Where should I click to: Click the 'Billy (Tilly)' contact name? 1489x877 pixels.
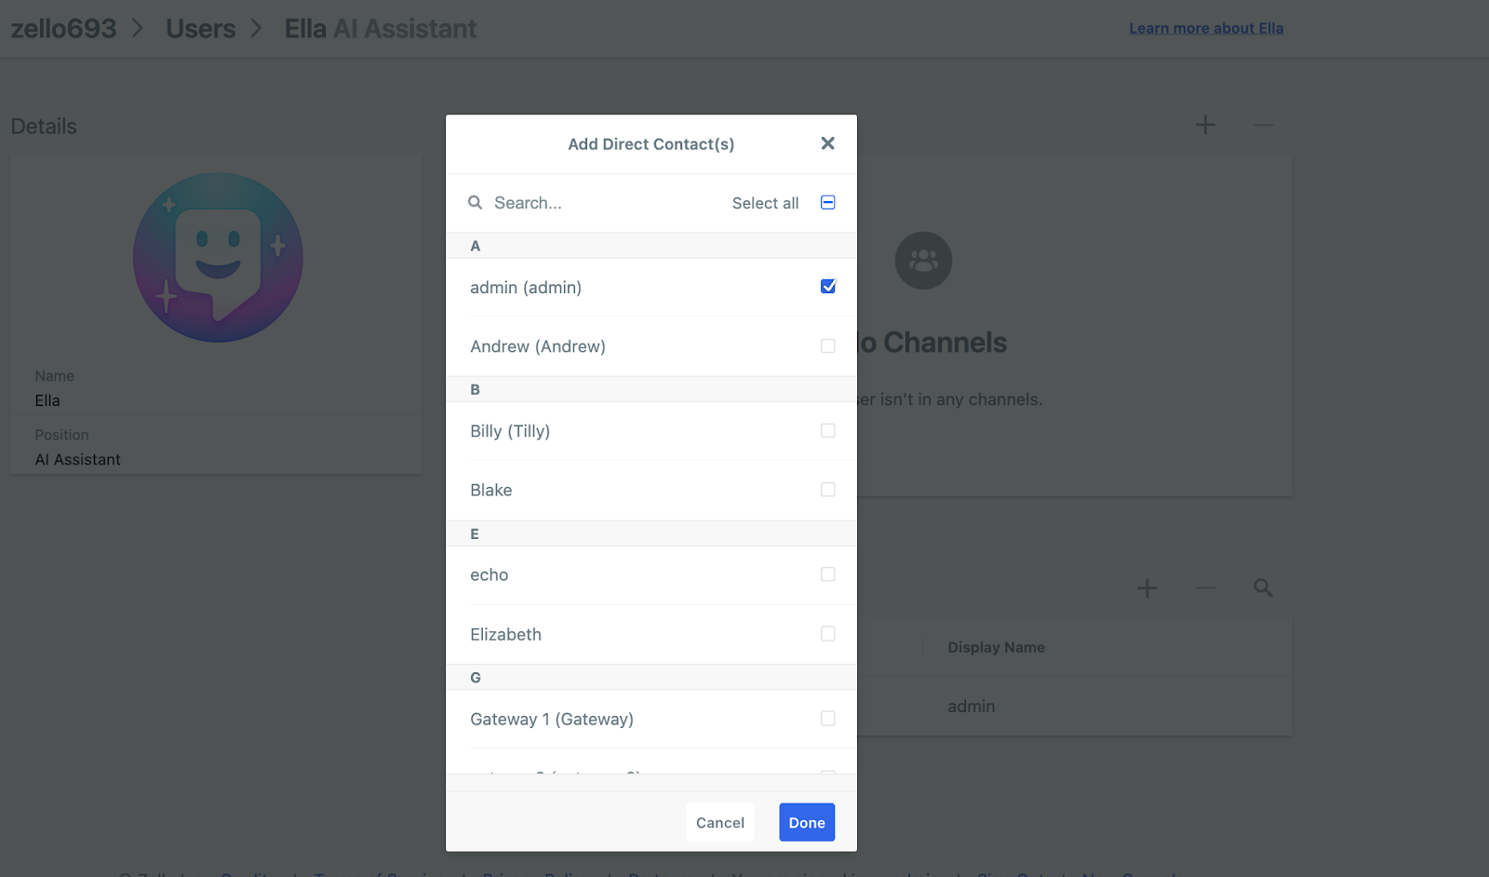(x=510, y=431)
